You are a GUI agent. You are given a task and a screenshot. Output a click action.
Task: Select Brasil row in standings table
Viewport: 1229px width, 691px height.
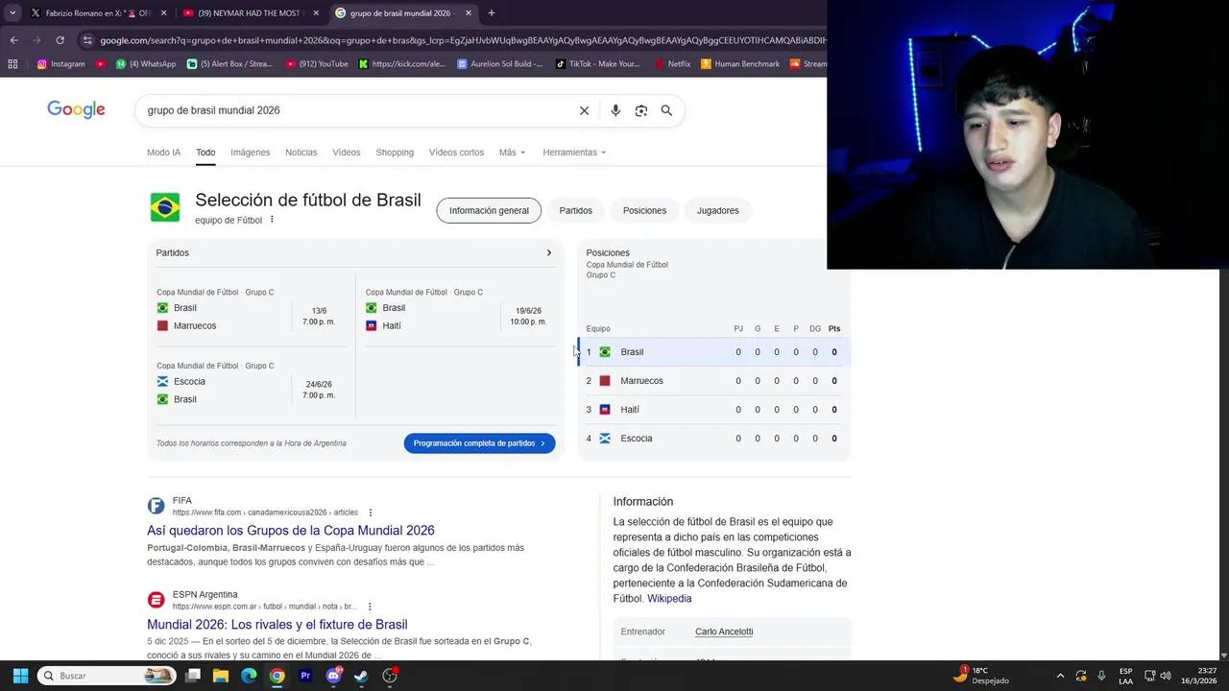(713, 352)
